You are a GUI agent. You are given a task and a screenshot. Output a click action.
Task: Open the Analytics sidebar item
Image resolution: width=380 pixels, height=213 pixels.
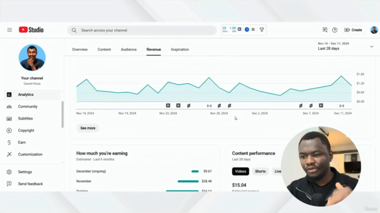32,95
